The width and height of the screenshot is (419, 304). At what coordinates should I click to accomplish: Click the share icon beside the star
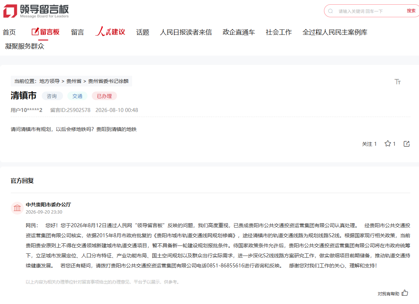click(x=407, y=144)
